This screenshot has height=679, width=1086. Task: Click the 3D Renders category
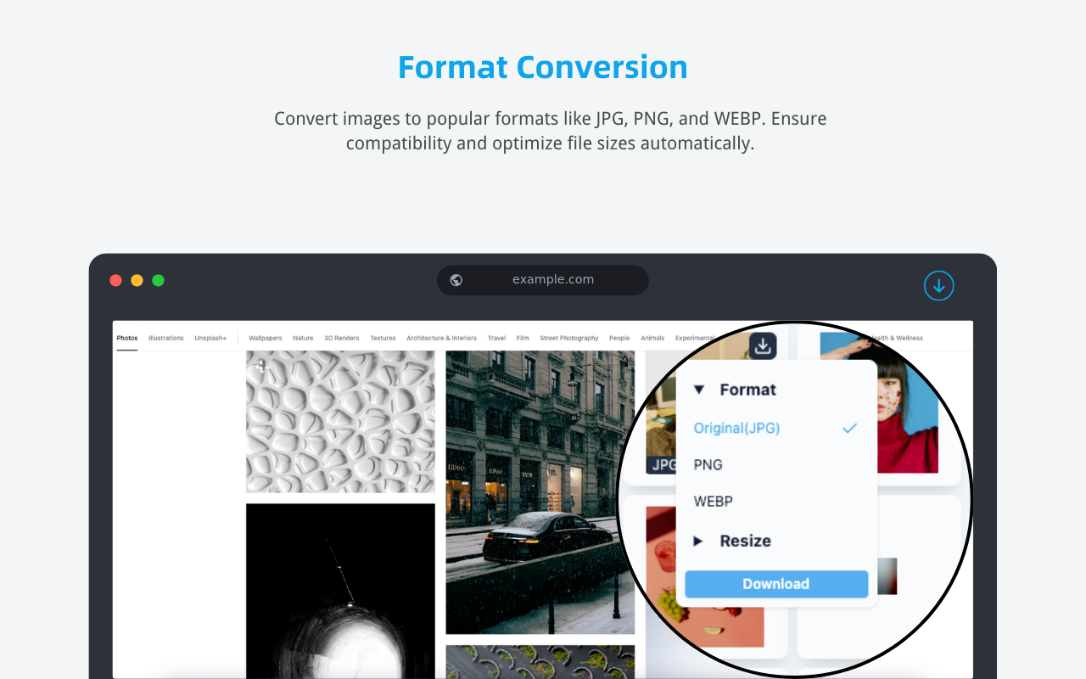tap(341, 337)
